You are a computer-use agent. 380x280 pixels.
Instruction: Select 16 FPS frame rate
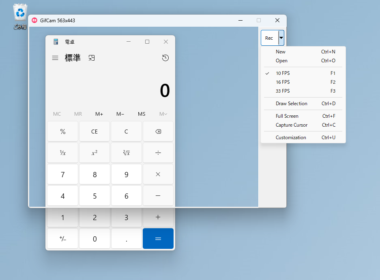tap(283, 82)
